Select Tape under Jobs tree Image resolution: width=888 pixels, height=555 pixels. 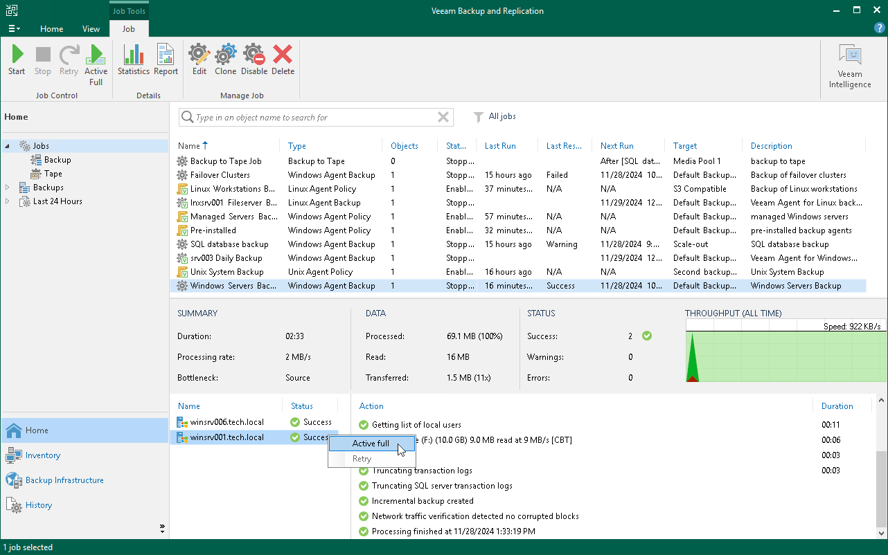point(46,174)
